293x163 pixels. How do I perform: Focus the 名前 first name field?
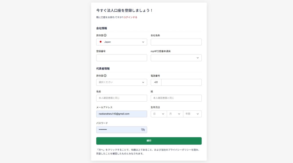tap(122, 98)
